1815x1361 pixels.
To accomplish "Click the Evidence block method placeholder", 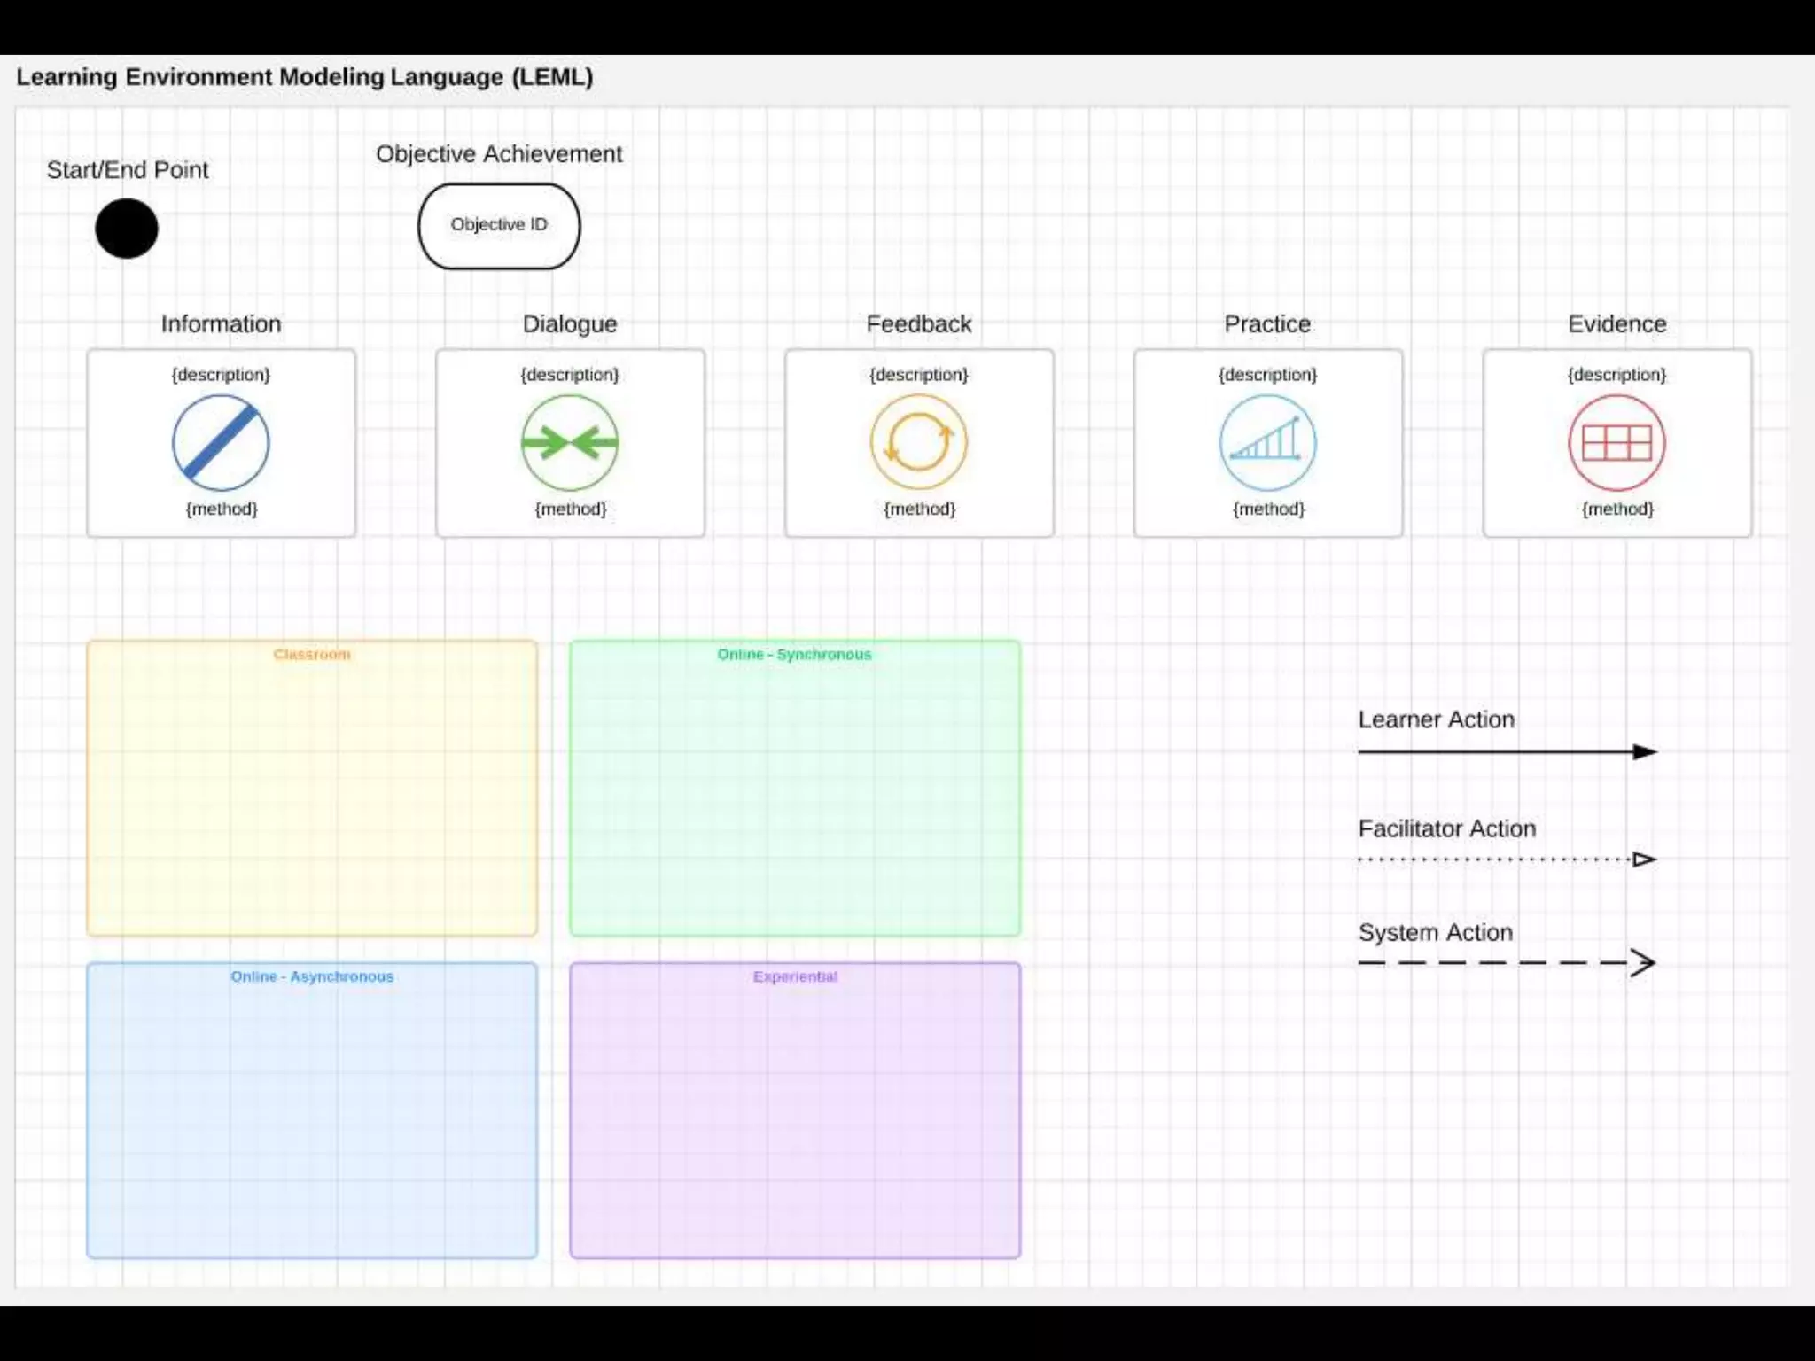I will [x=1617, y=509].
